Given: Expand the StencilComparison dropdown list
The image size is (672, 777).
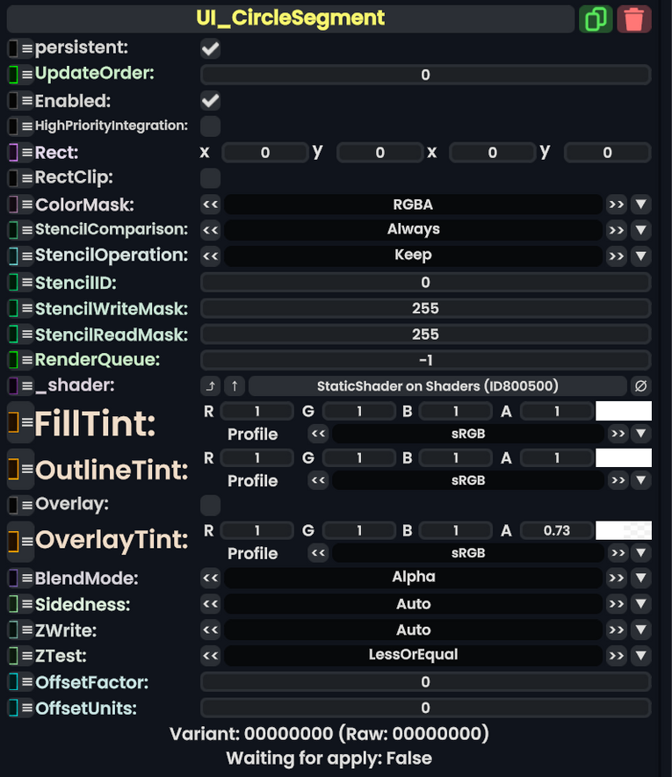Looking at the screenshot, I should click(641, 230).
